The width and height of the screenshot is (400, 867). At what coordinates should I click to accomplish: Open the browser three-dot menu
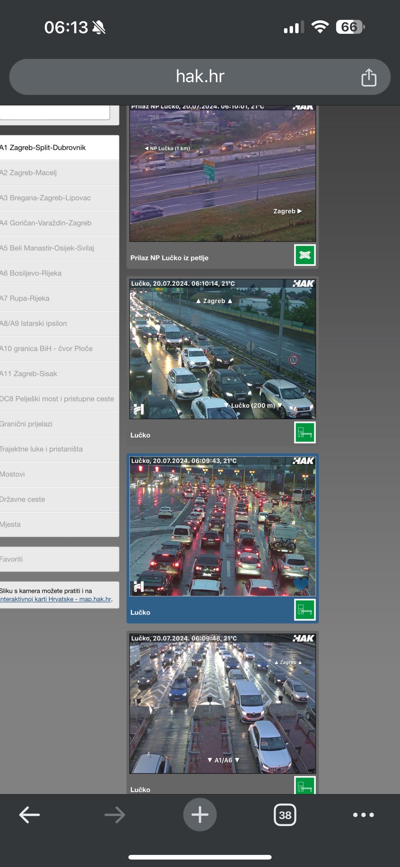(x=363, y=815)
